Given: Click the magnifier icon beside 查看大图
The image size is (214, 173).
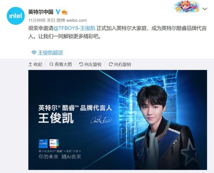Looking at the screenshot, I should coord(51,64).
